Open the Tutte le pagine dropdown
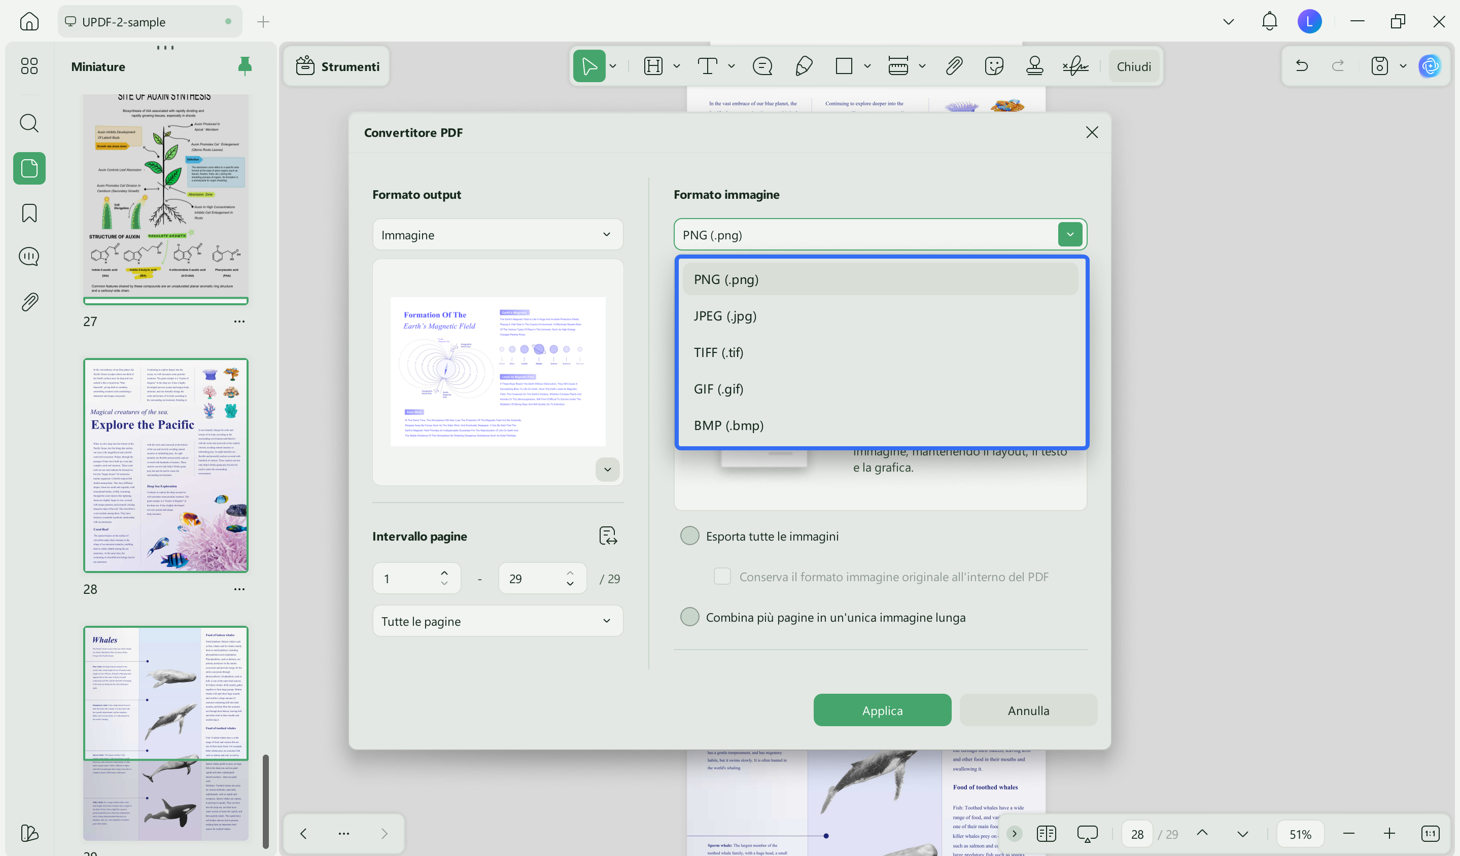Image resolution: width=1460 pixels, height=856 pixels. [498, 621]
